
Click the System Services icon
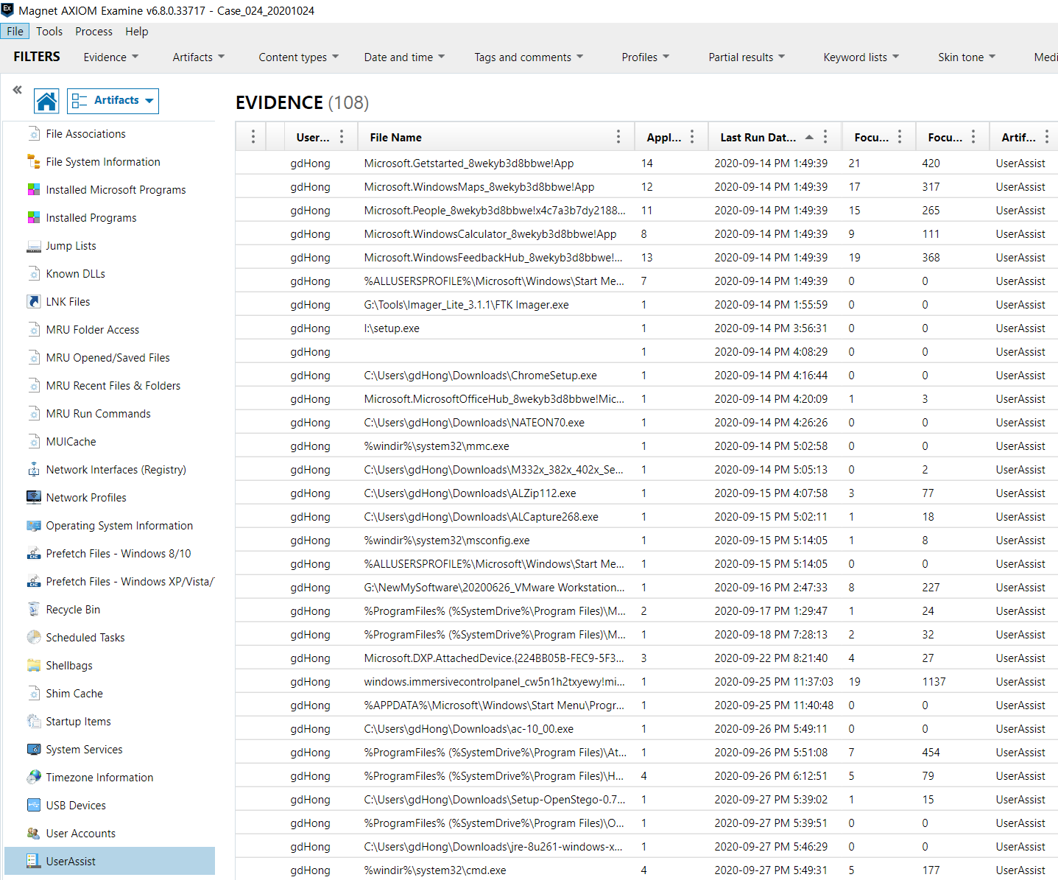point(34,750)
